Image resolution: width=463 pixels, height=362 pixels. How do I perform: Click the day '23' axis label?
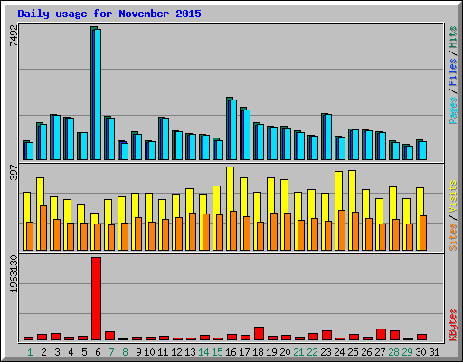(x=326, y=352)
